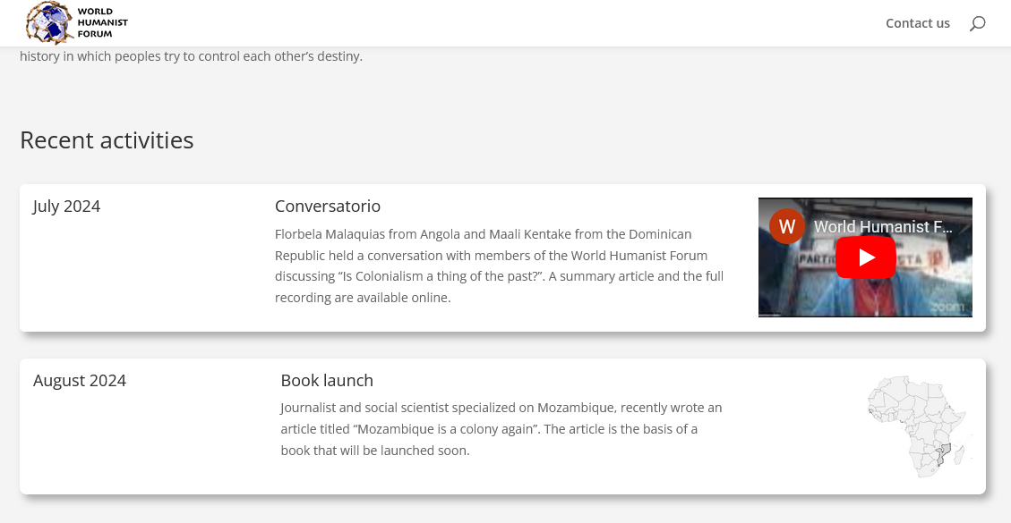Play the YouTube video with red button
The width and height of the screenshot is (1011, 523).
point(866,257)
